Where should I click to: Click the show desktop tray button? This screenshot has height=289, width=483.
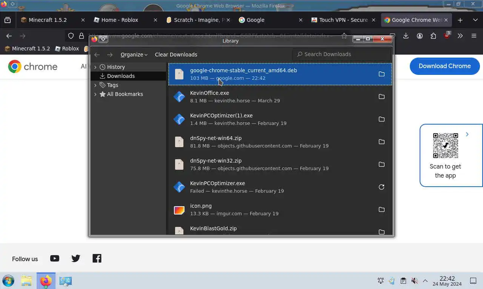(473, 281)
